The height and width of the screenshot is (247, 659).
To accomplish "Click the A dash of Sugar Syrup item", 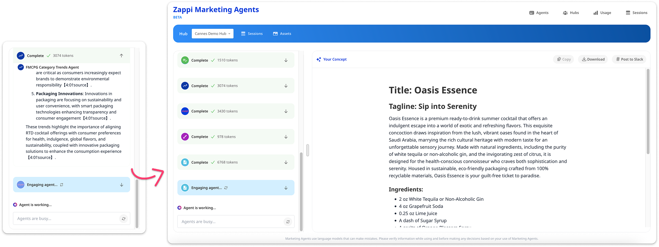I will click(423, 220).
